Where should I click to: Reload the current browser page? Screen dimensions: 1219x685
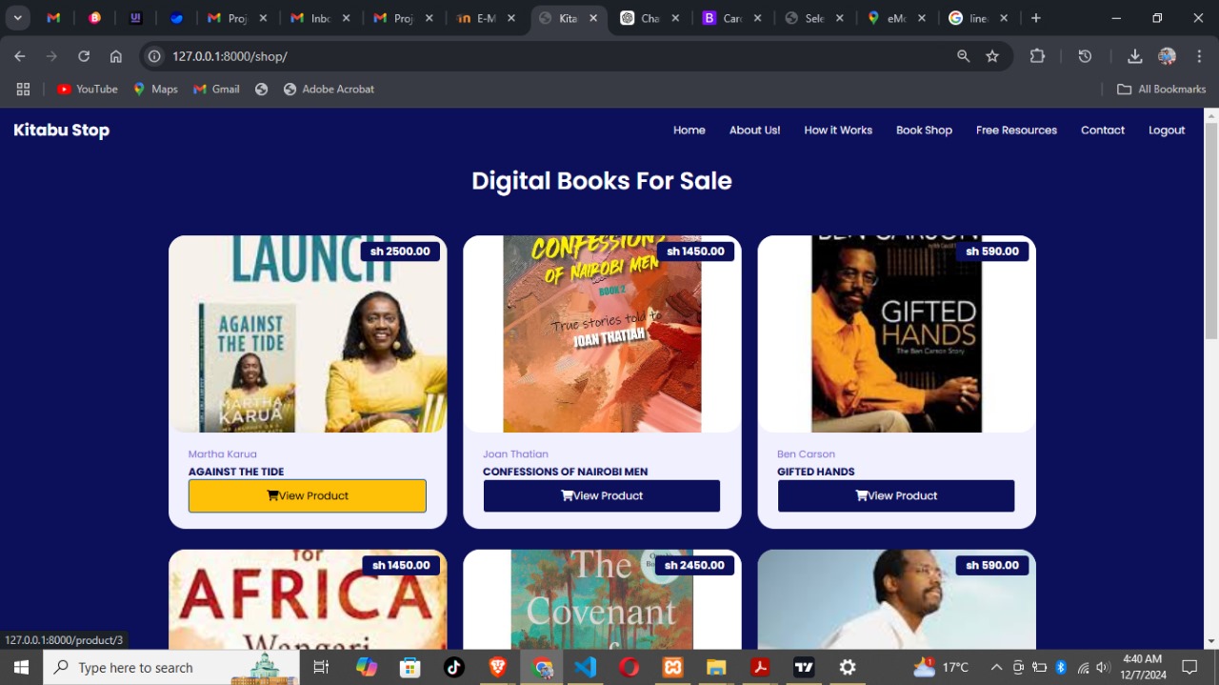click(x=84, y=56)
